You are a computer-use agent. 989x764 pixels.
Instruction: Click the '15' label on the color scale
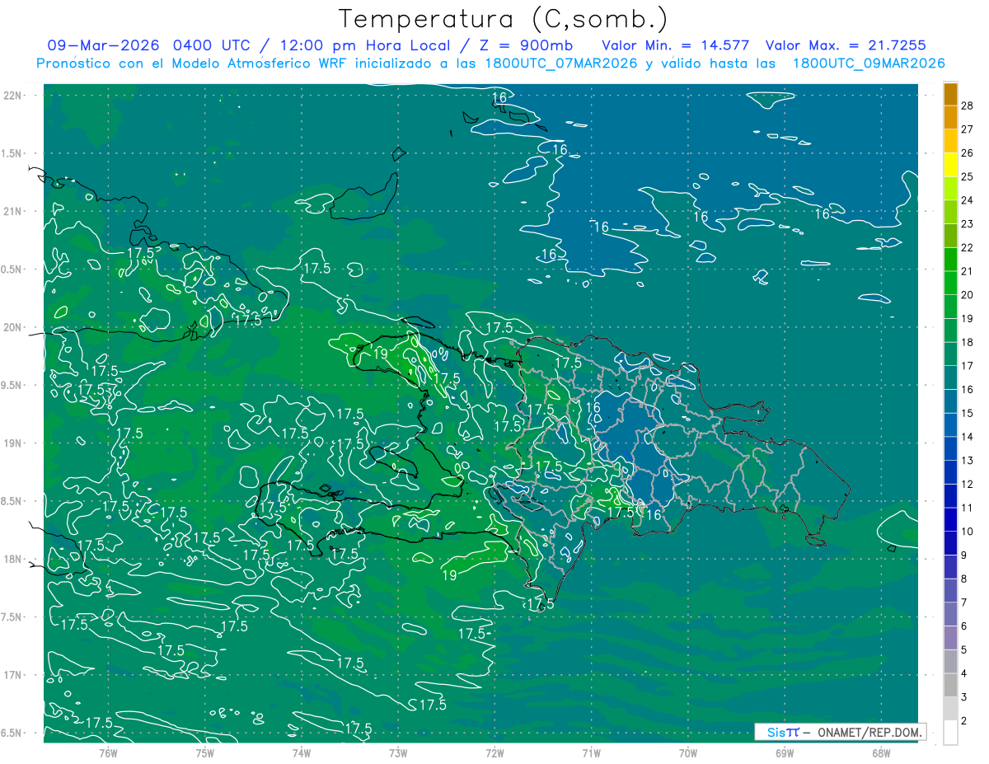[x=968, y=413]
